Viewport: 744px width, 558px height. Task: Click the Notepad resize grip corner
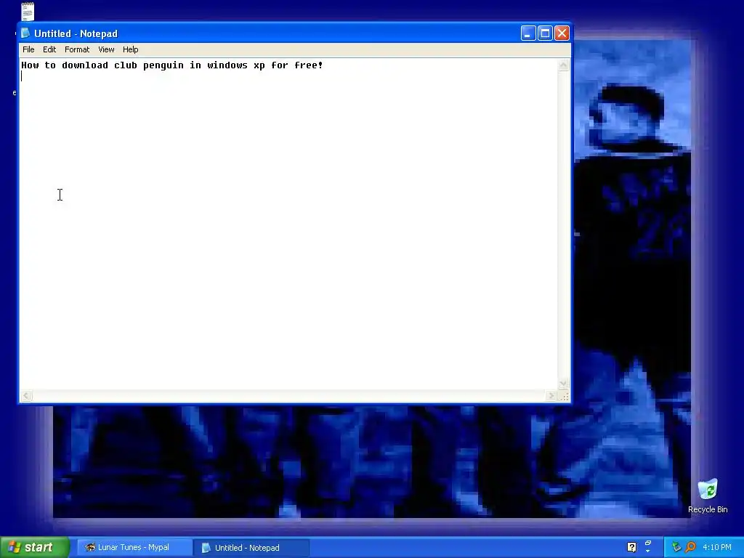(x=564, y=396)
